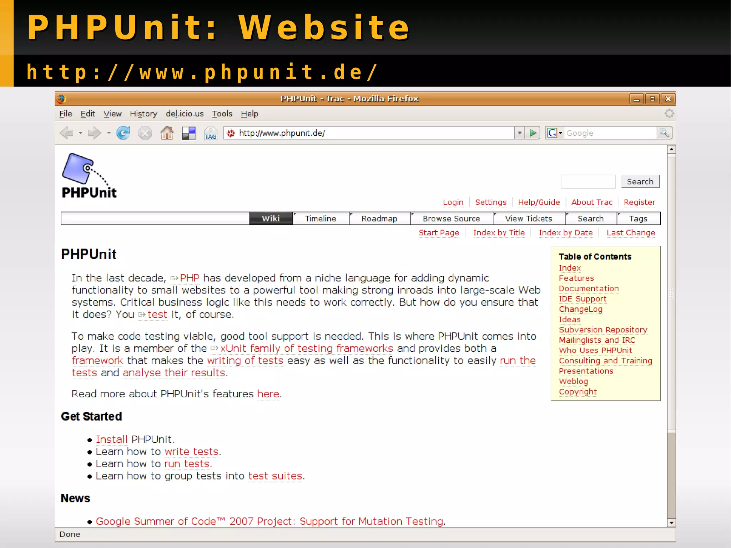Go to Home page icon
The height and width of the screenshot is (548, 731).
[x=167, y=133]
